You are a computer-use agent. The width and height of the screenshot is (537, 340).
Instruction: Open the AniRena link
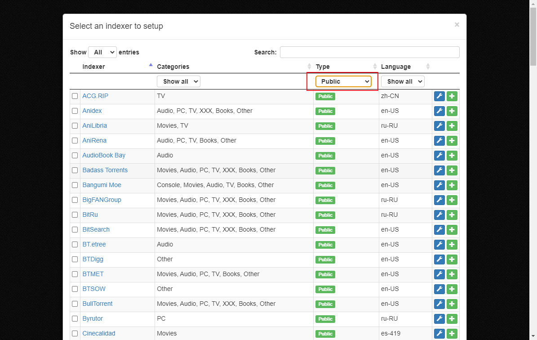click(x=94, y=140)
